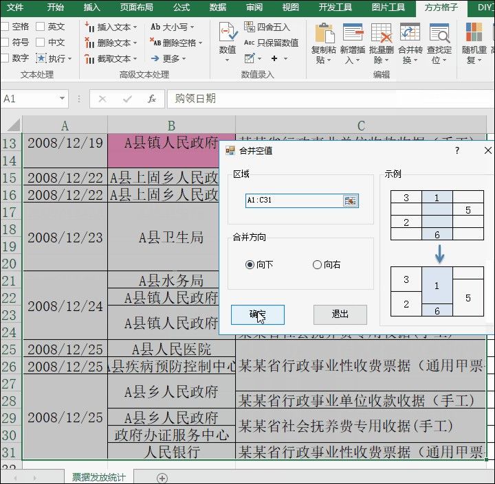The image size is (495, 484).
Task: Click the formula bar cancel X icon
Action: pos(102,99)
